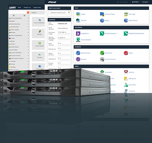Click the Directory Privacy folder icon
This screenshot has width=152, height=143.
pyautogui.click(x=102, y=14)
